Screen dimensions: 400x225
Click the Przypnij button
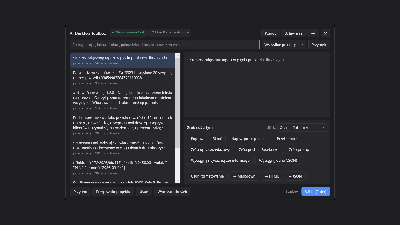point(80,192)
